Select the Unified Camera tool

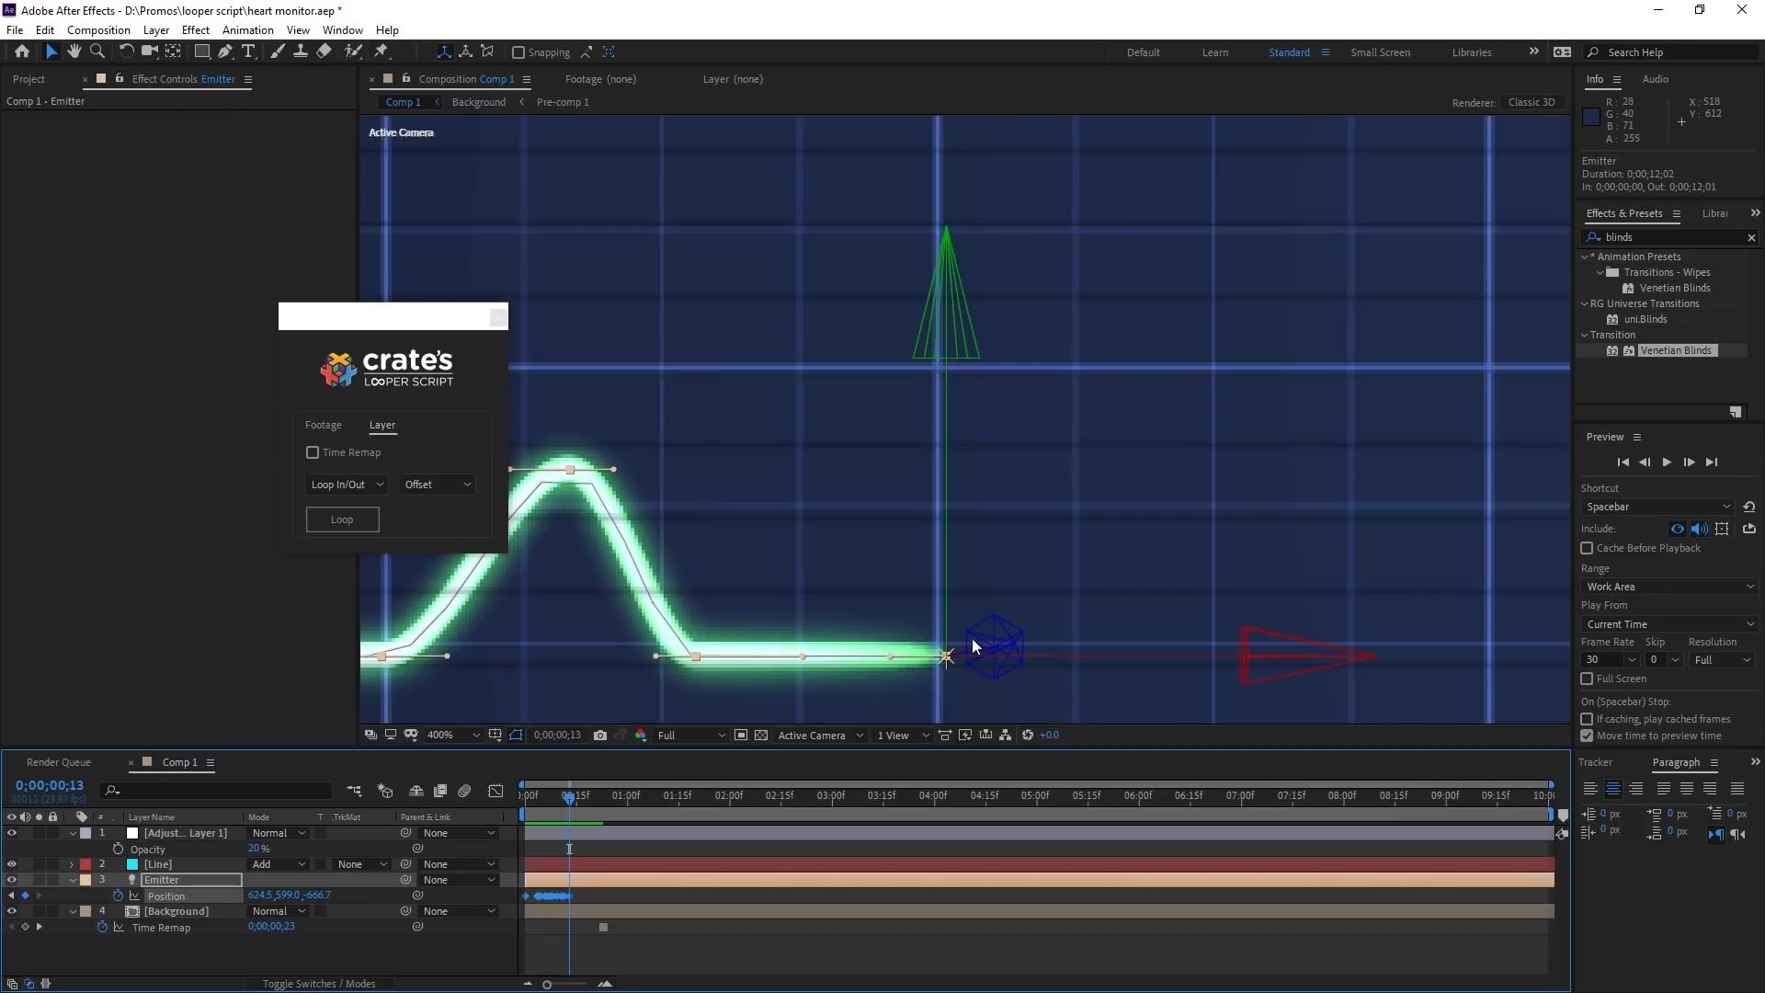coord(150,52)
